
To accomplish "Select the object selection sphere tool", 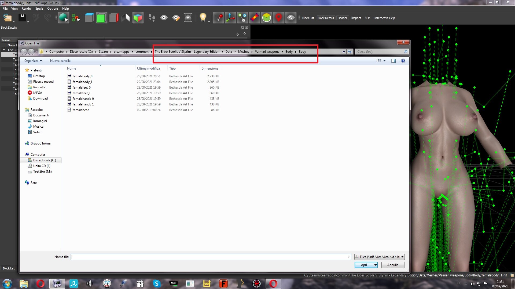I will pyautogui.click(x=64, y=18).
